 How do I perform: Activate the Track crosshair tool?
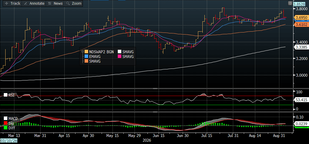tap(13, 3)
